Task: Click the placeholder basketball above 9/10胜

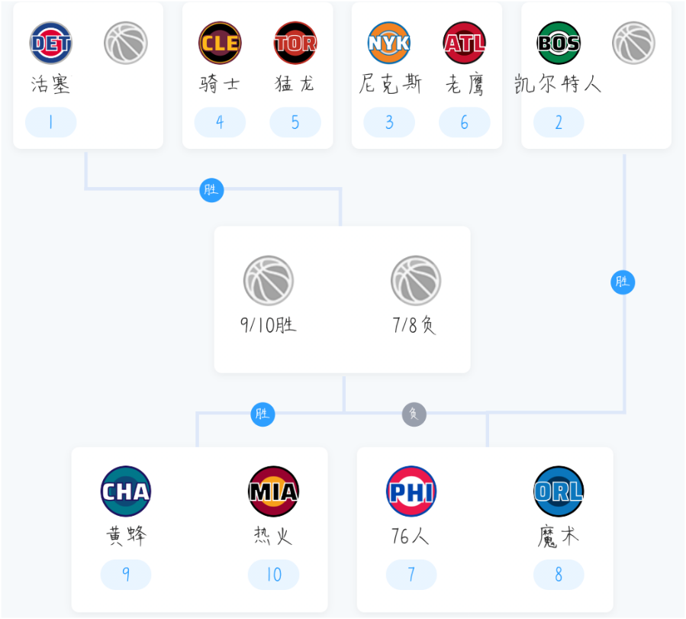Action: click(269, 281)
